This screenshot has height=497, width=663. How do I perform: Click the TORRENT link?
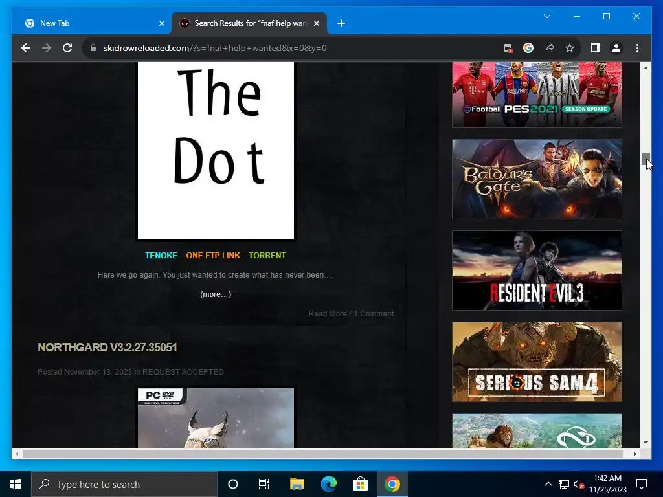tap(267, 255)
